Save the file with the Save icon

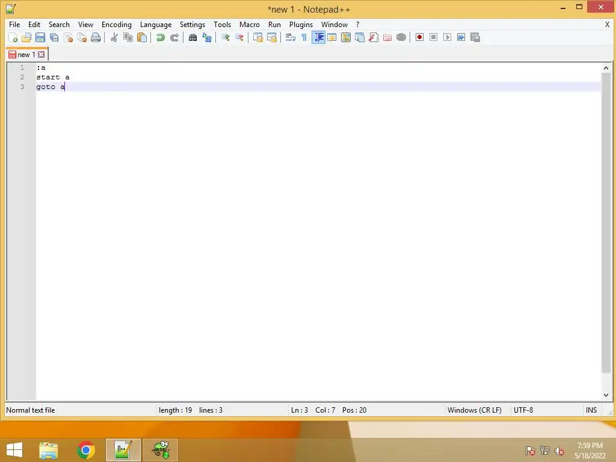40,37
